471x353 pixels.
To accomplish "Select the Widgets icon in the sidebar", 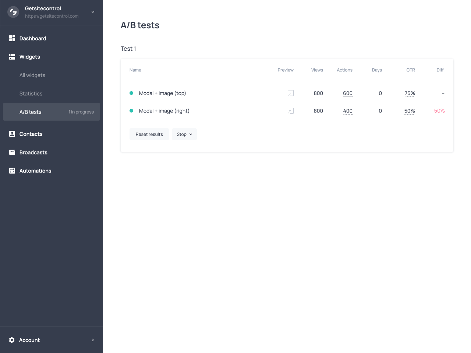I will coord(12,57).
